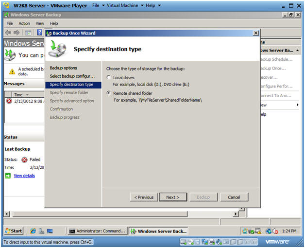Click Recover in the Actions pane
Image resolution: width=305 pixels, height=248 pixels.
pos(269,77)
